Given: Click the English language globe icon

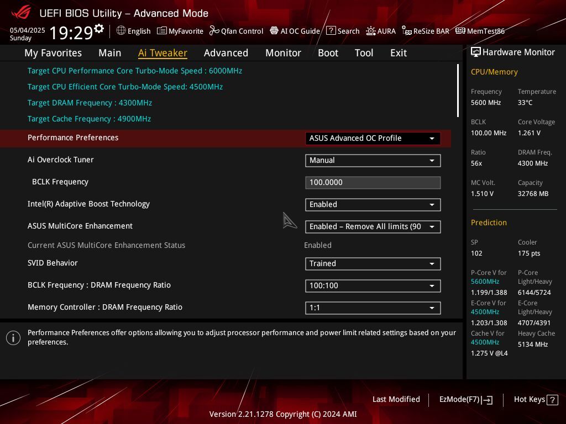Looking at the screenshot, I should point(121,31).
